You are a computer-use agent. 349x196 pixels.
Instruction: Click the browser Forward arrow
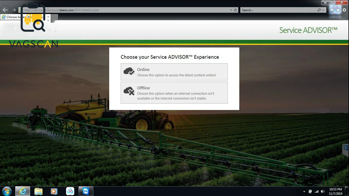pyautogui.click(x=14, y=10)
